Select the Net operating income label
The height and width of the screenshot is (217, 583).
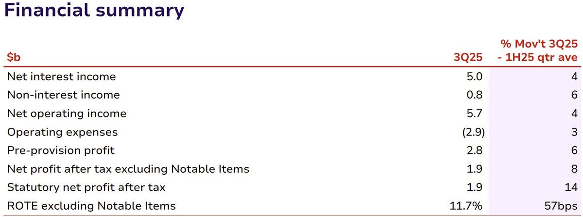coord(67,114)
